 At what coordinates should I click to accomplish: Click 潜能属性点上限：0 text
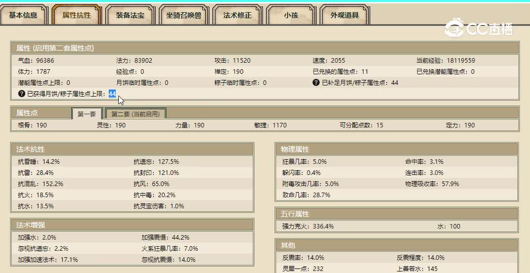44,83
